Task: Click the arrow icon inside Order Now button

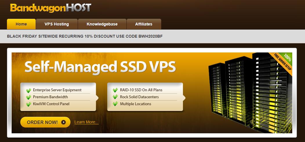Action: 63,122
